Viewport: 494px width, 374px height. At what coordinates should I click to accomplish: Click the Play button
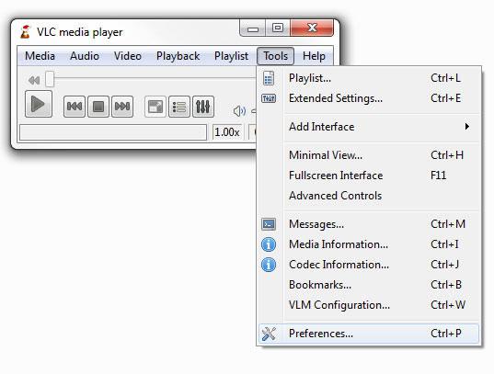(39, 104)
